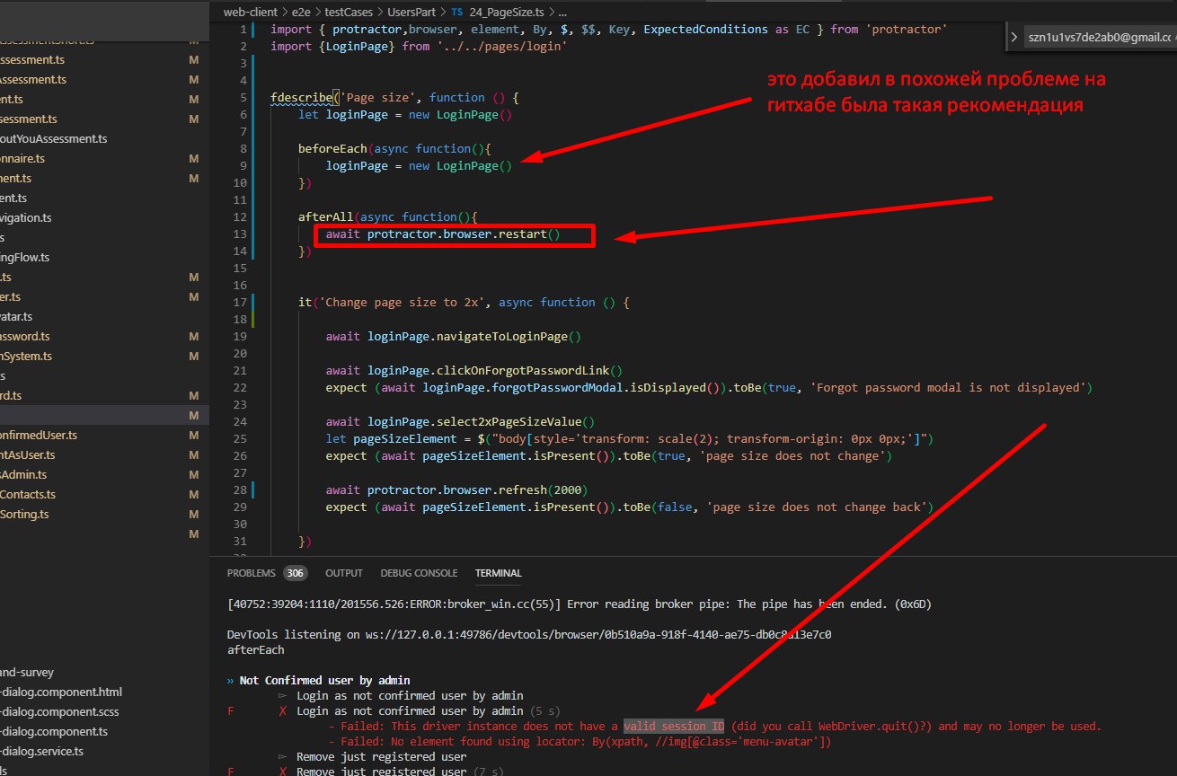Click the DevTools listening line in terminal
The width and height of the screenshot is (1177, 776).
[529, 634]
